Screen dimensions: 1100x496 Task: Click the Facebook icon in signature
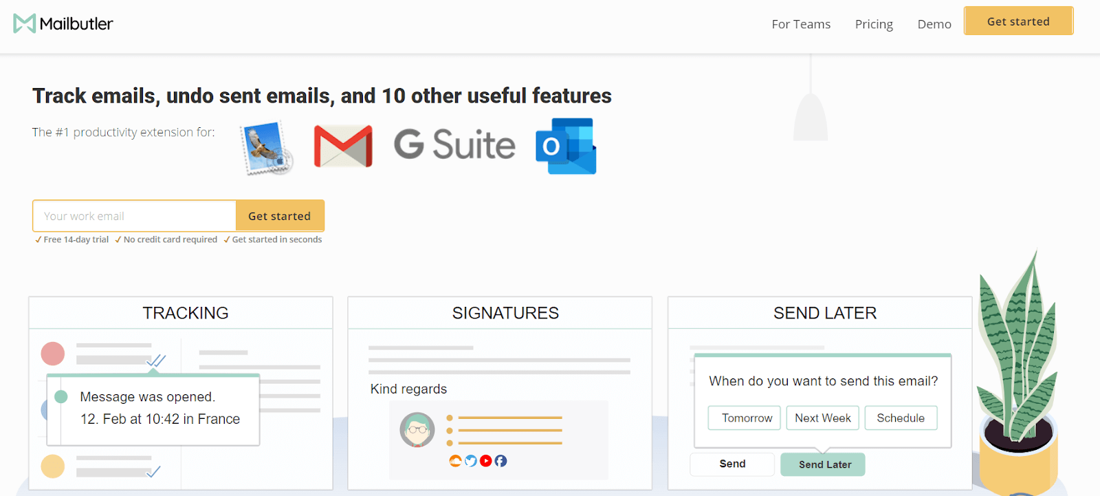(x=500, y=461)
